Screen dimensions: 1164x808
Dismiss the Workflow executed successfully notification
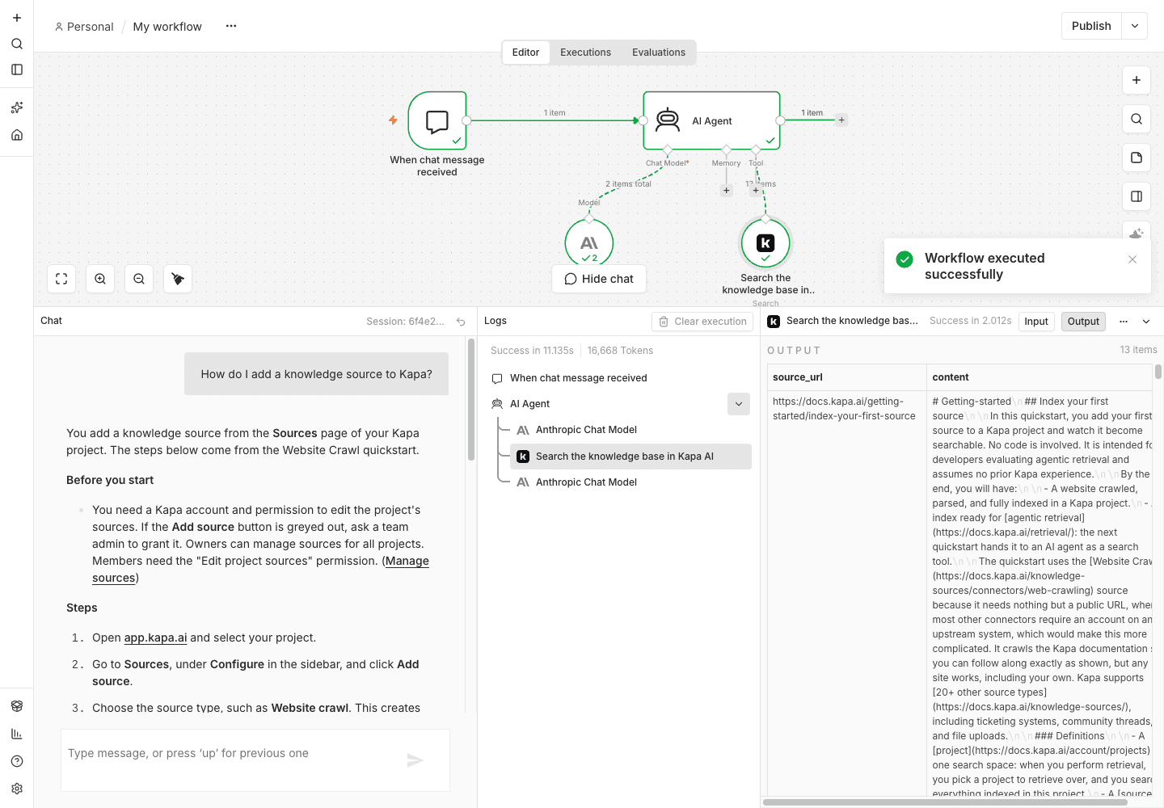pos(1132,259)
